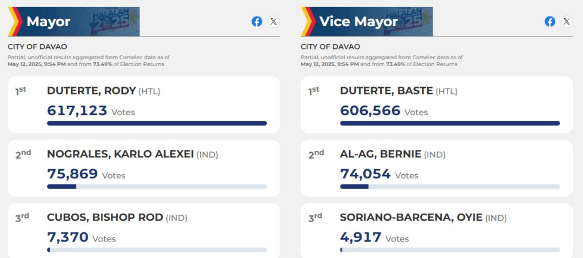Image resolution: width=583 pixels, height=258 pixels.
Task: Share Mayor results on X
Action: pos(274,22)
